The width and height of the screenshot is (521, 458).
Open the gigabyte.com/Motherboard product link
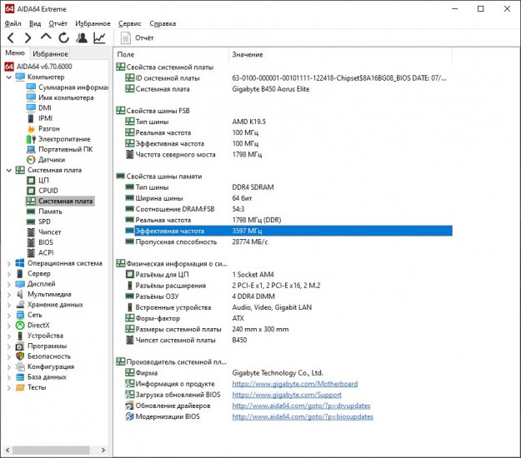coord(294,384)
